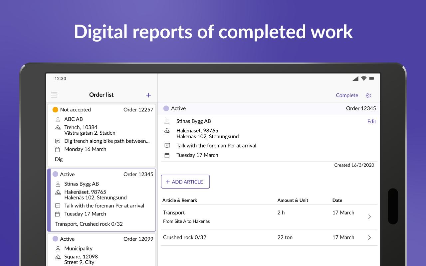Click comment icon in order detail panel
The image size is (426, 266).
167,146
